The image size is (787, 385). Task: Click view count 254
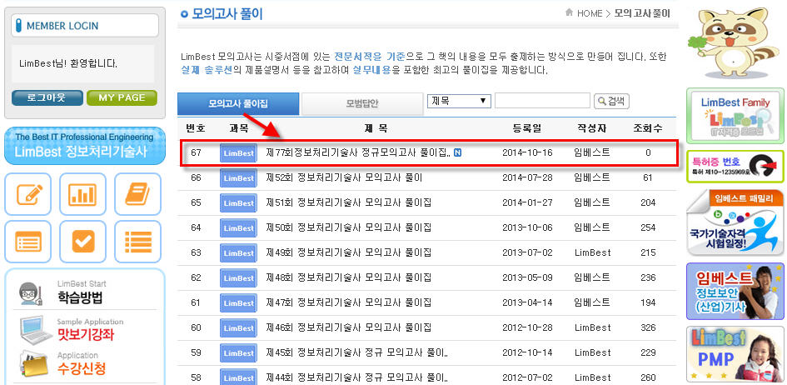pyautogui.click(x=648, y=227)
